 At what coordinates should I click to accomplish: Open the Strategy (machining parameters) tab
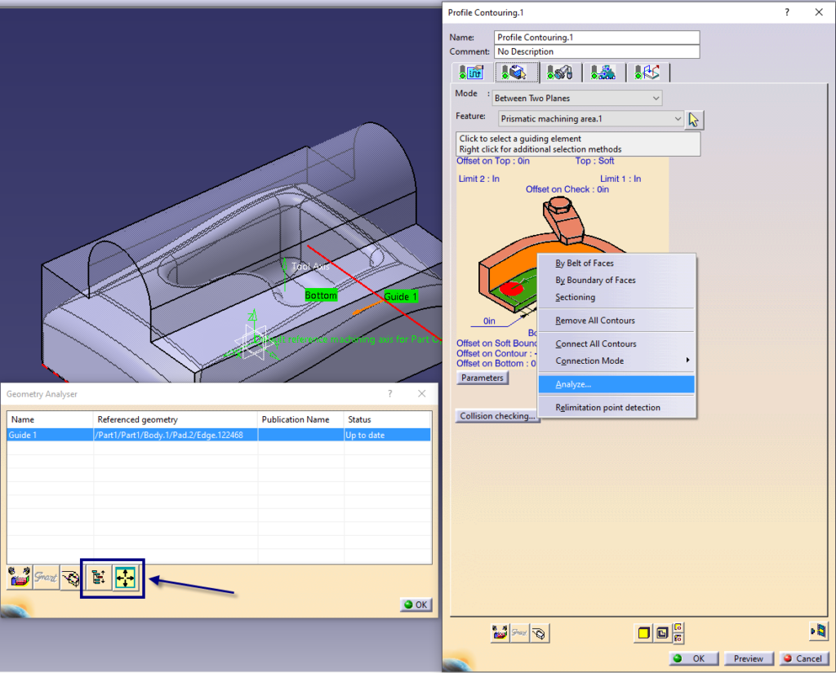471,72
